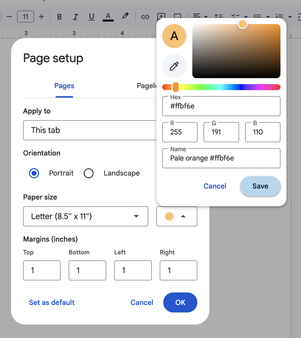Expand numbered list options arrow
Image resolution: width=301 pixels, height=338 pixels.
click(290, 17)
